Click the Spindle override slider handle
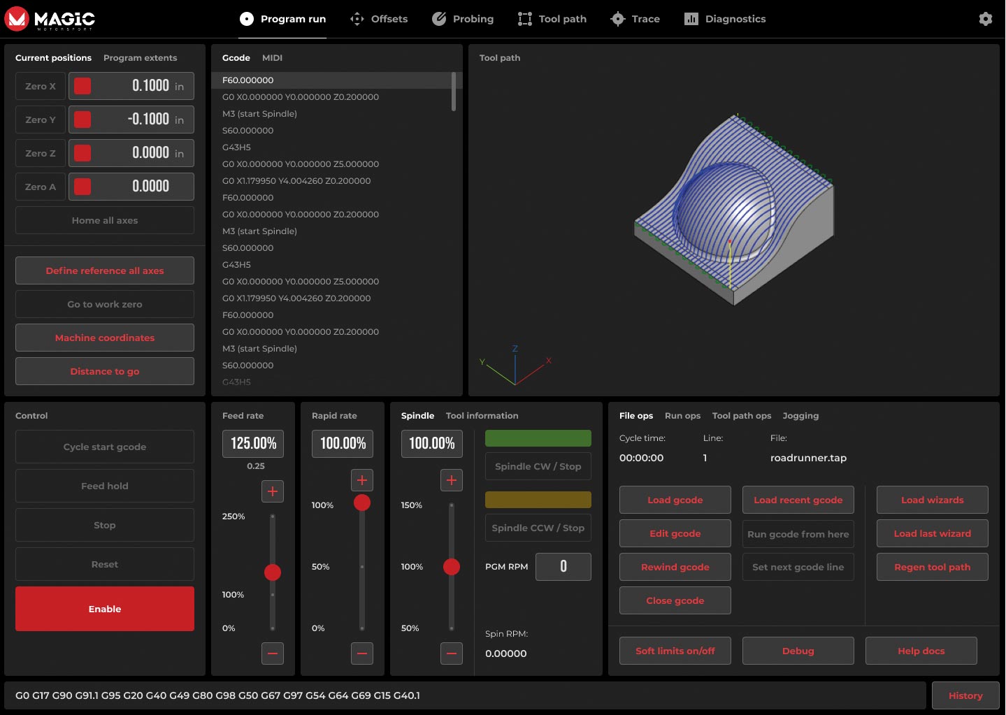This screenshot has height=715, width=1006. tap(452, 567)
